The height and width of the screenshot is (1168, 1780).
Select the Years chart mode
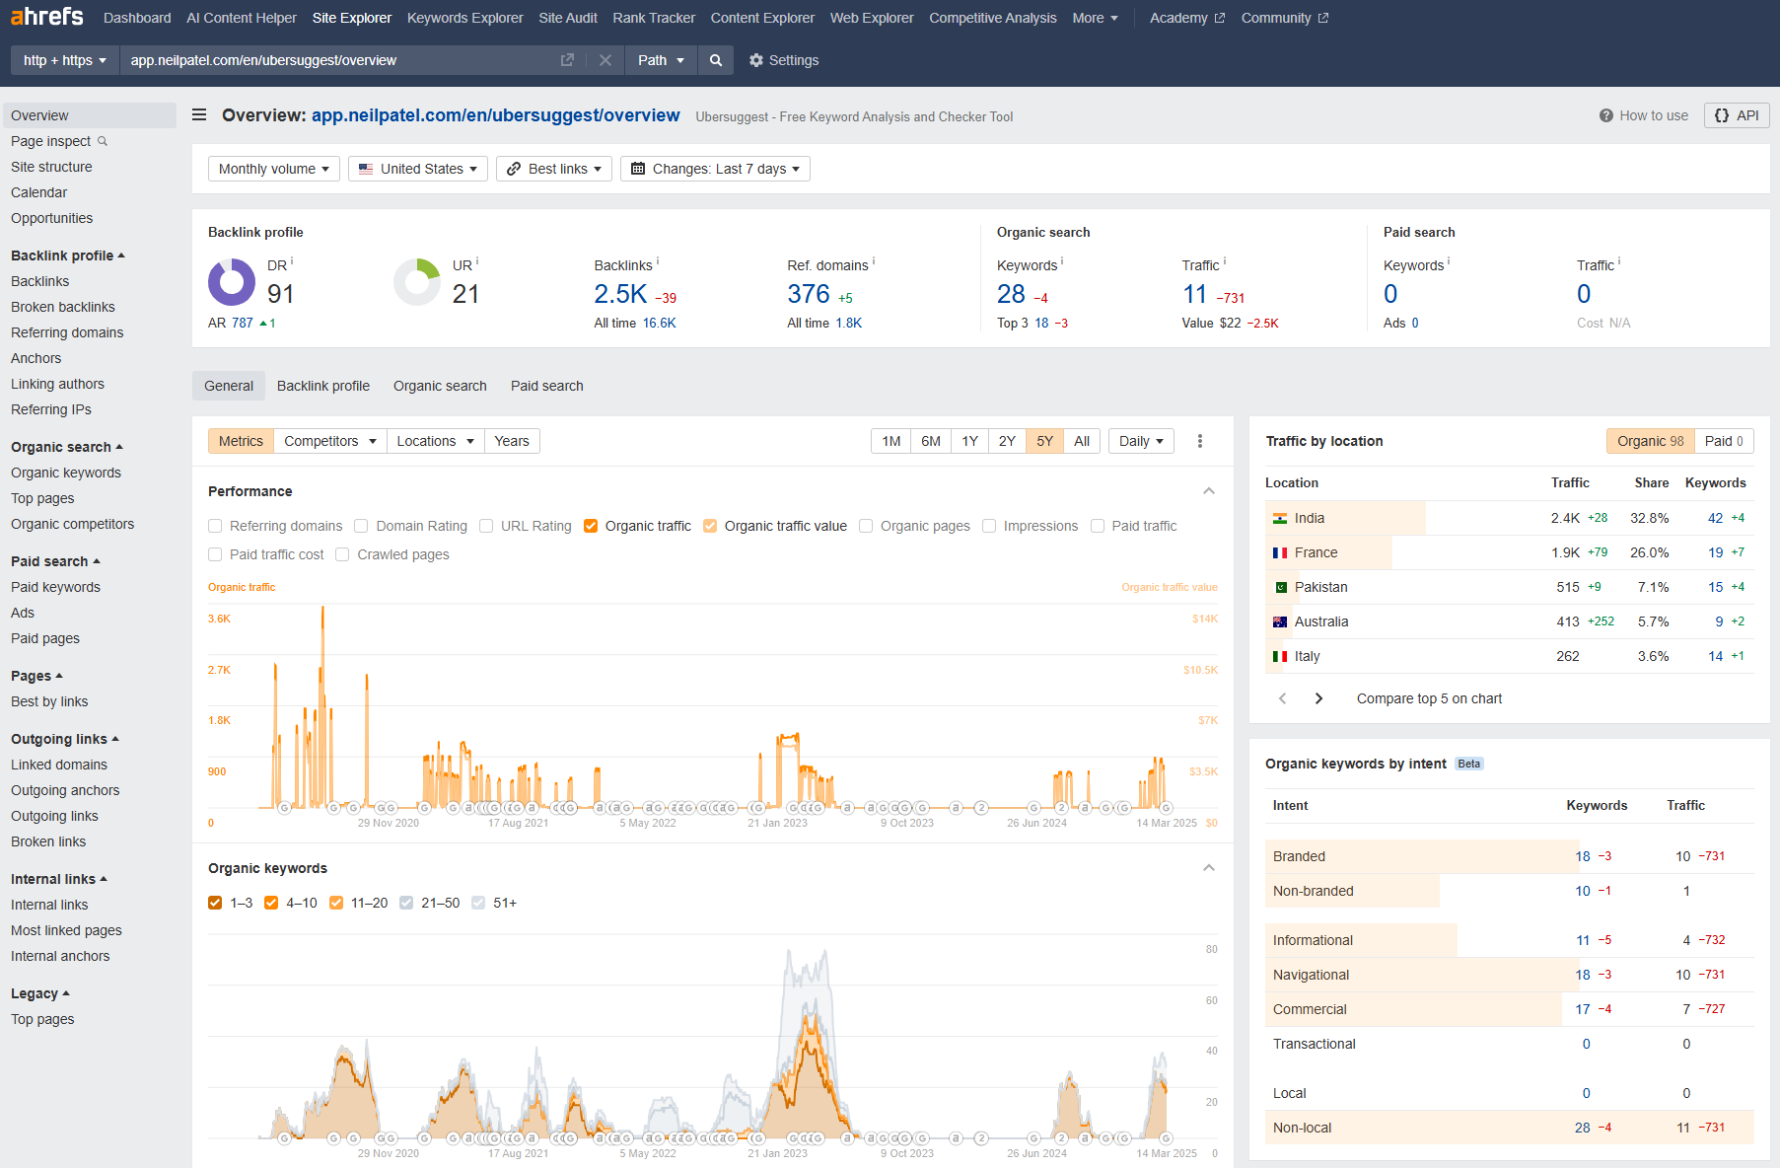click(512, 441)
